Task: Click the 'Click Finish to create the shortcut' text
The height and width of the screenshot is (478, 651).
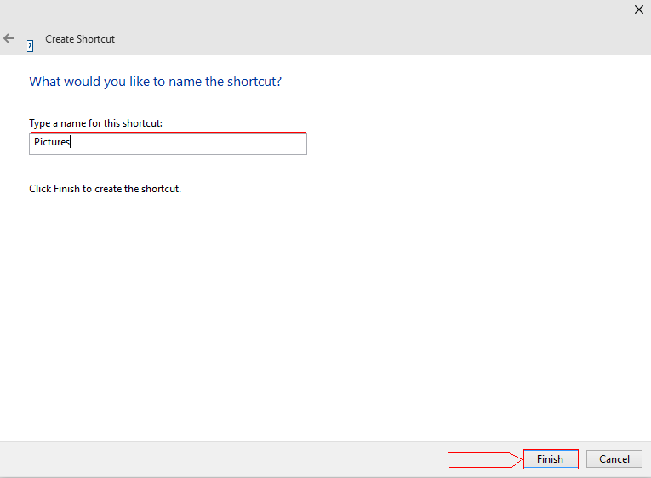Action: 105,189
